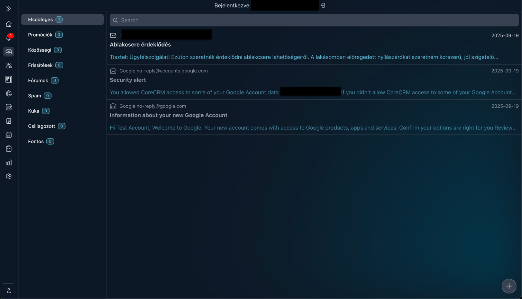Open the user profile icon at bottom left
Image resolution: width=522 pixels, height=299 pixels.
[x=9, y=291]
